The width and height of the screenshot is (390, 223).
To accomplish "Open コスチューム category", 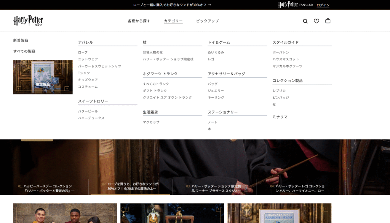I will coord(88,87).
